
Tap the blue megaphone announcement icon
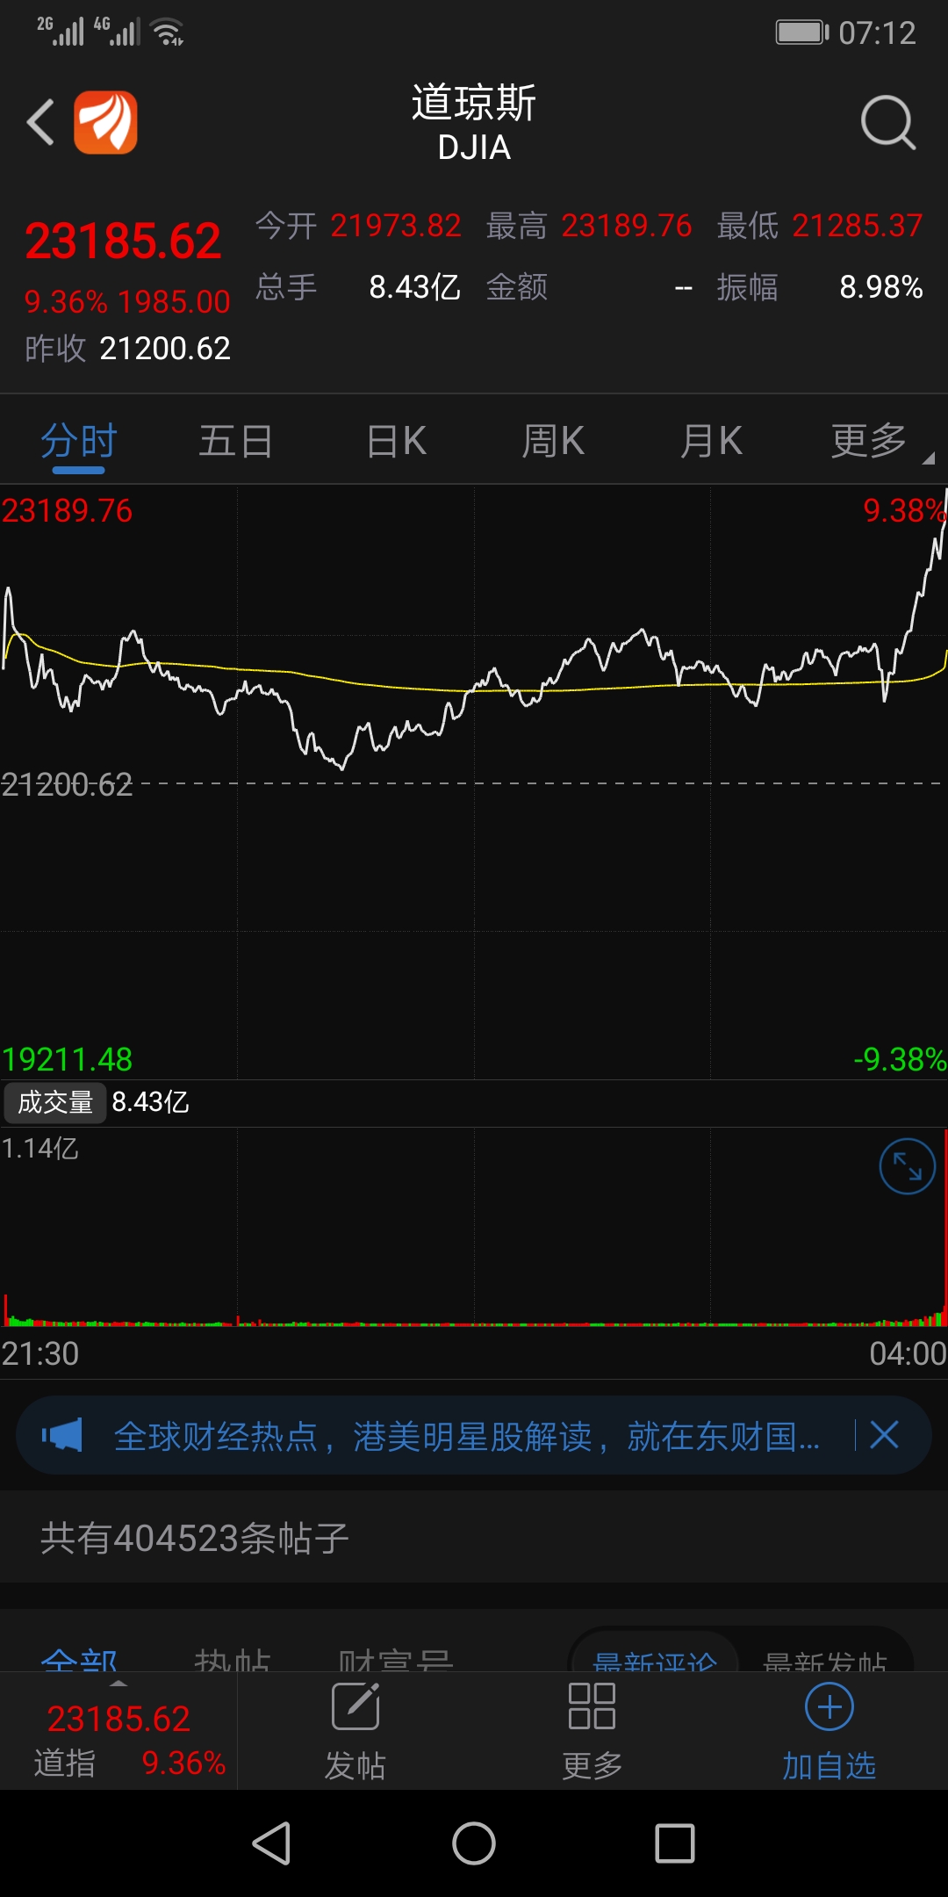tap(62, 1436)
